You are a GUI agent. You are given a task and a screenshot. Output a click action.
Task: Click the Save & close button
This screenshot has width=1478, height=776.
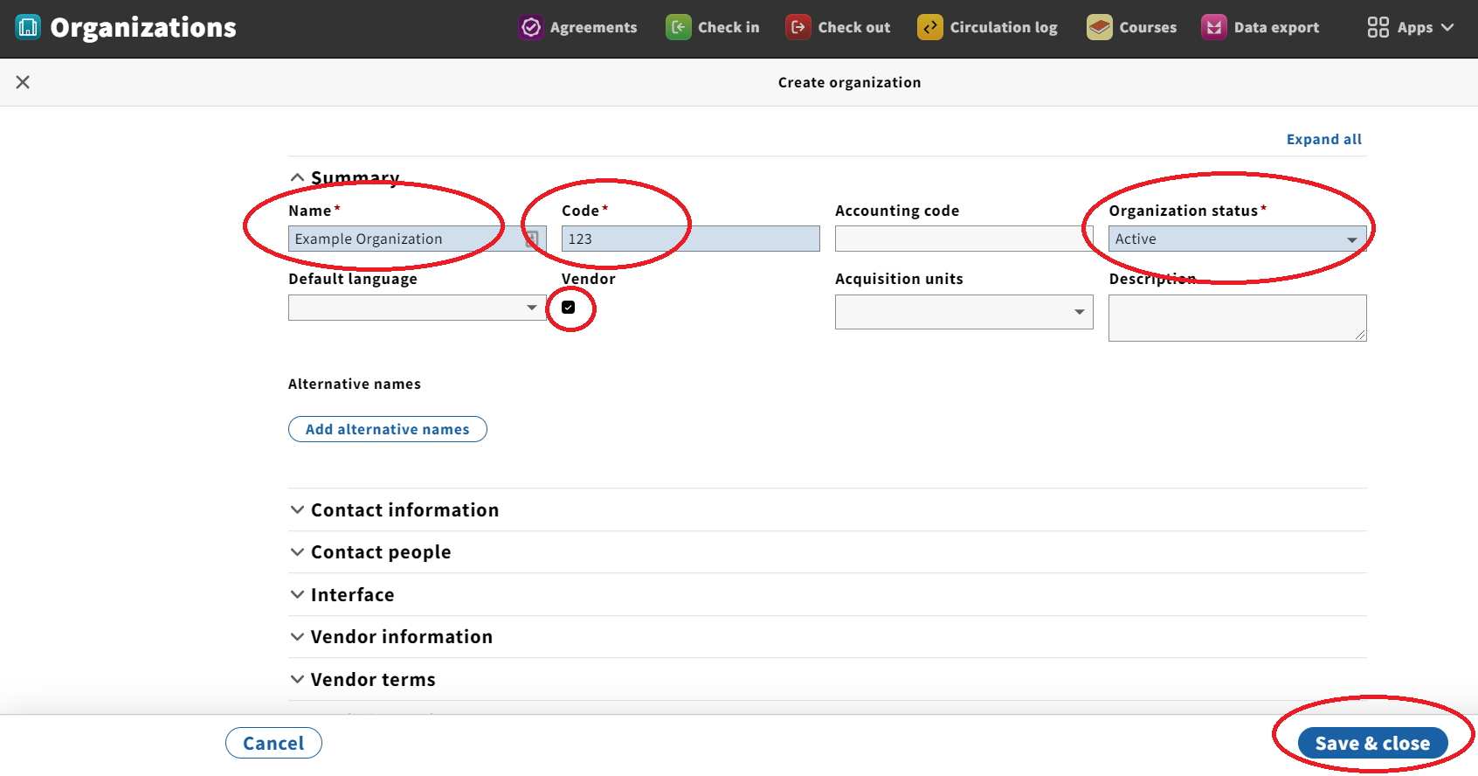tap(1372, 743)
